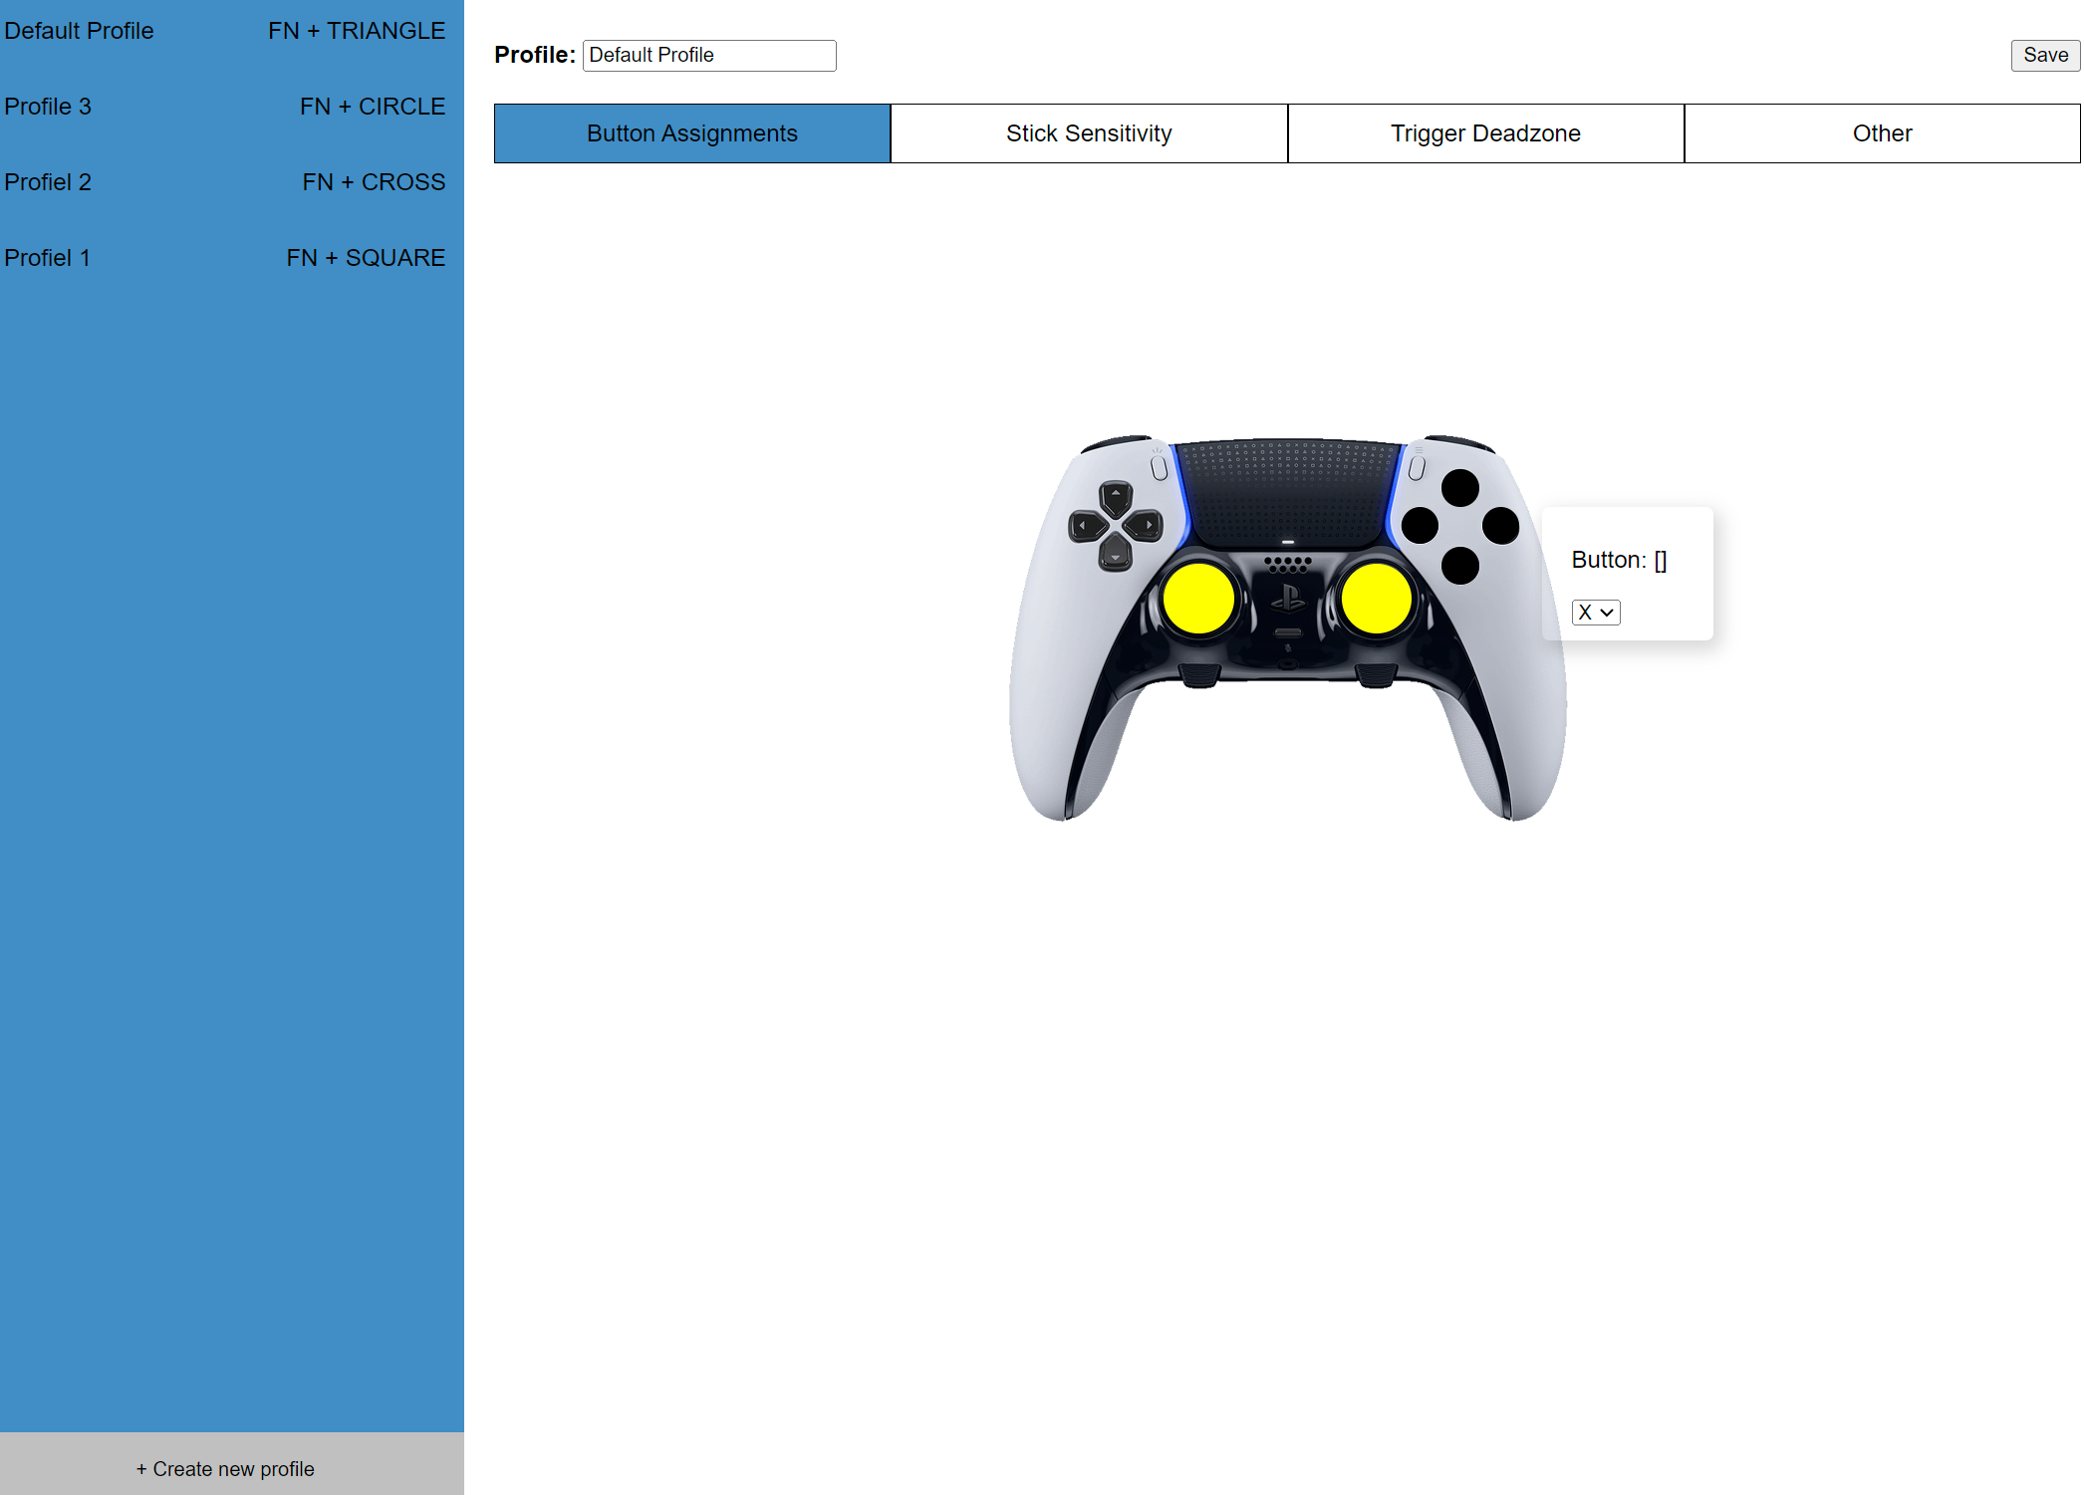
Task: Focus the Profile name input field
Action: click(708, 56)
